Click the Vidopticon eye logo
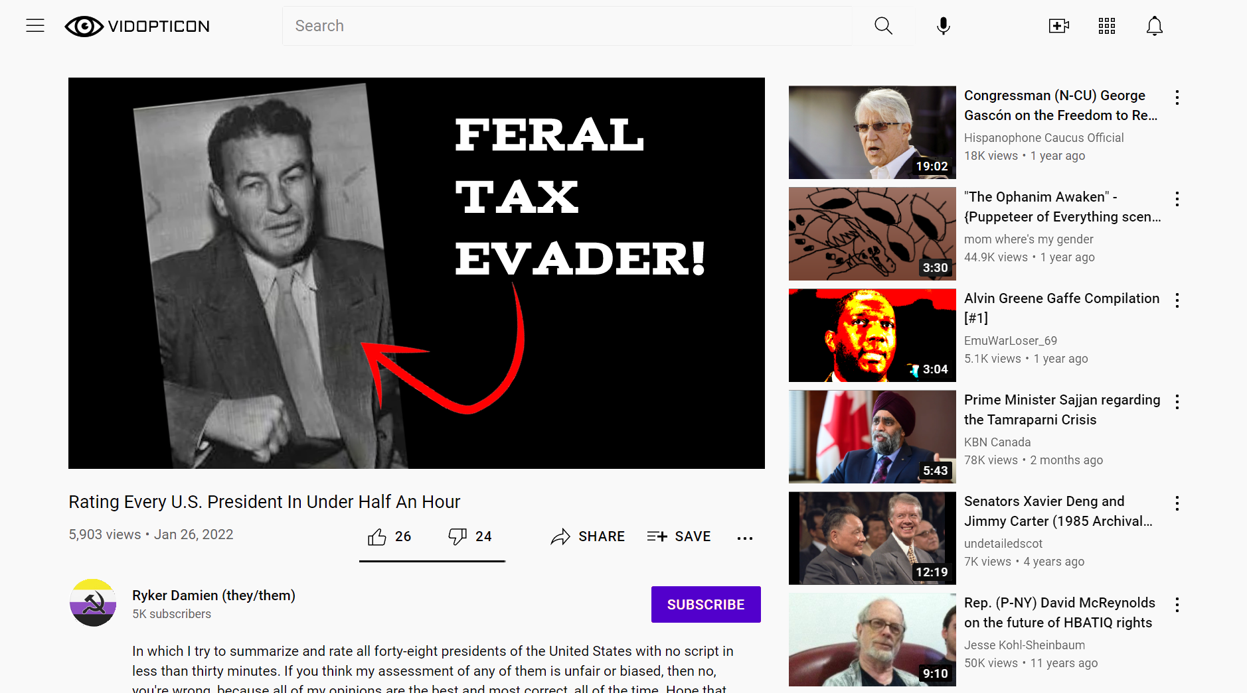The height and width of the screenshot is (693, 1247). tap(84, 26)
